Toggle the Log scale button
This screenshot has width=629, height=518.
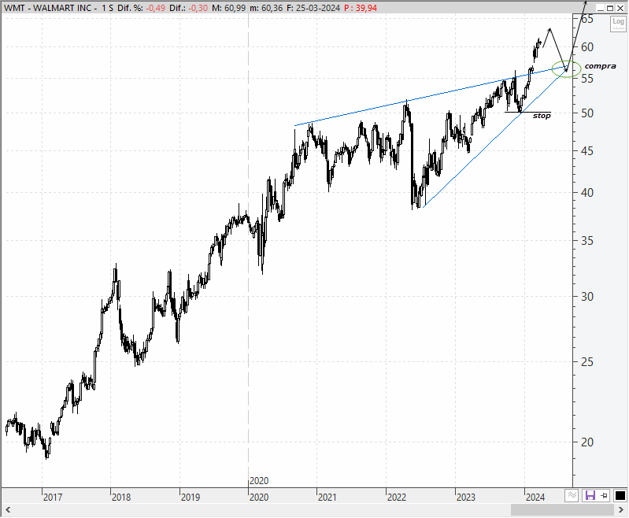(618, 24)
